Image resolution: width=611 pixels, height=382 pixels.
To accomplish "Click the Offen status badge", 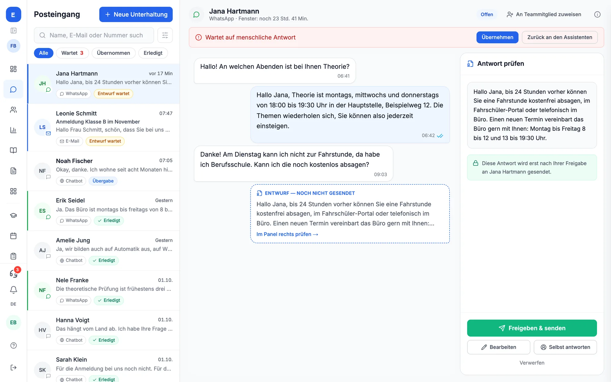I will 487,14.
